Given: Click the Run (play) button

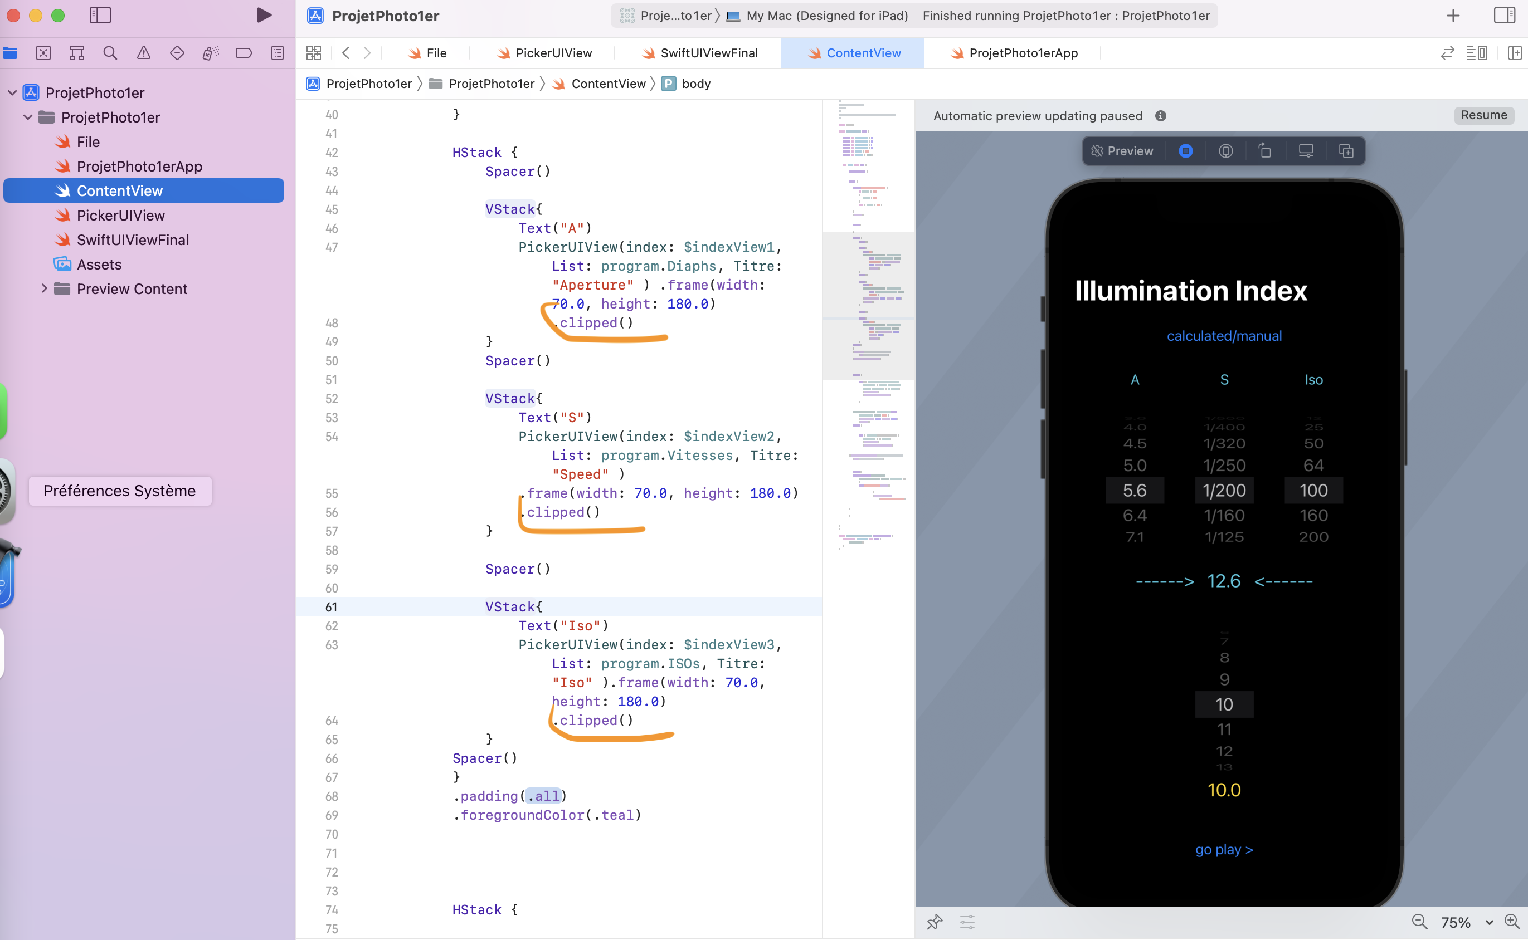Looking at the screenshot, I should tap(264, 16).
